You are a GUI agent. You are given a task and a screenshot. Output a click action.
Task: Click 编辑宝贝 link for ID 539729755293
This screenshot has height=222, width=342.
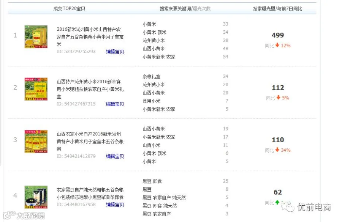pos(115,52)
